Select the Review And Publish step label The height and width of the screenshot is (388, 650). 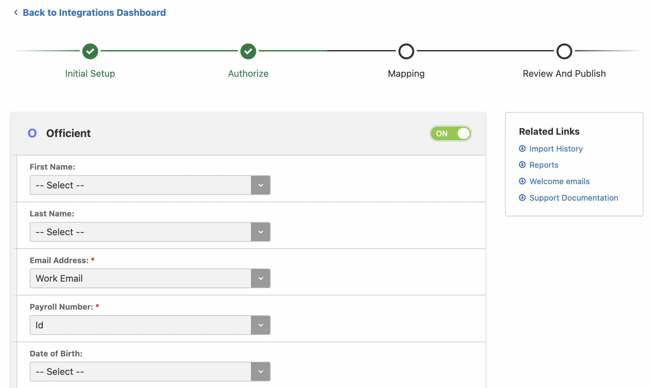coord(564,73)
